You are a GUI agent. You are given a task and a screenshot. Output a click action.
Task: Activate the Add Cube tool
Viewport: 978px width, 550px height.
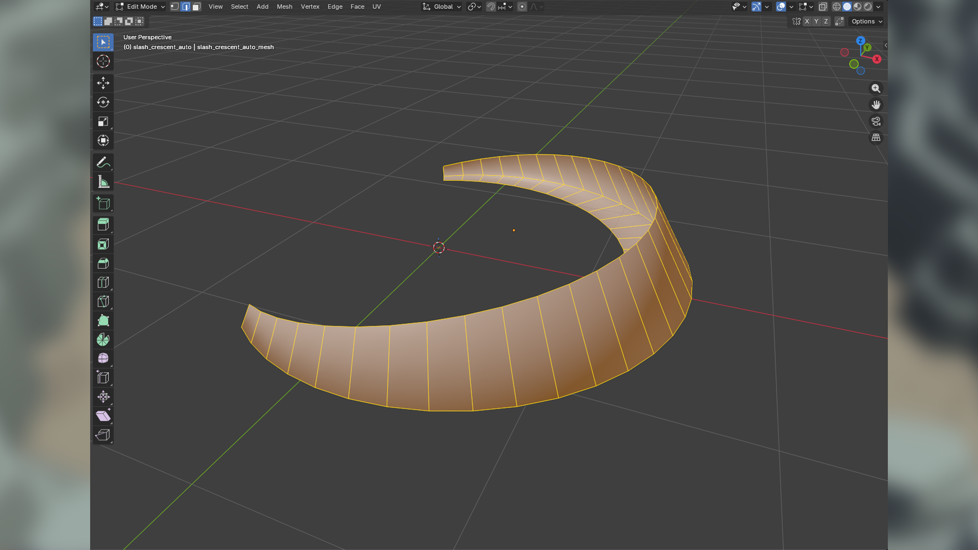pyautogui.click(x=103, y=204)
